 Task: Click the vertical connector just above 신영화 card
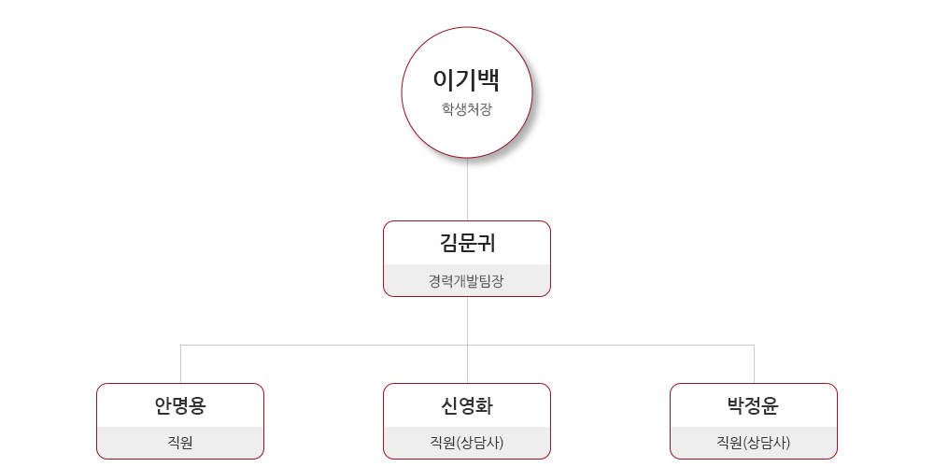467,366
